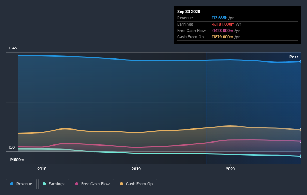Click the 2019 x-axis label
This screenshot has width=307, height=195.
(x=136, y=169)
